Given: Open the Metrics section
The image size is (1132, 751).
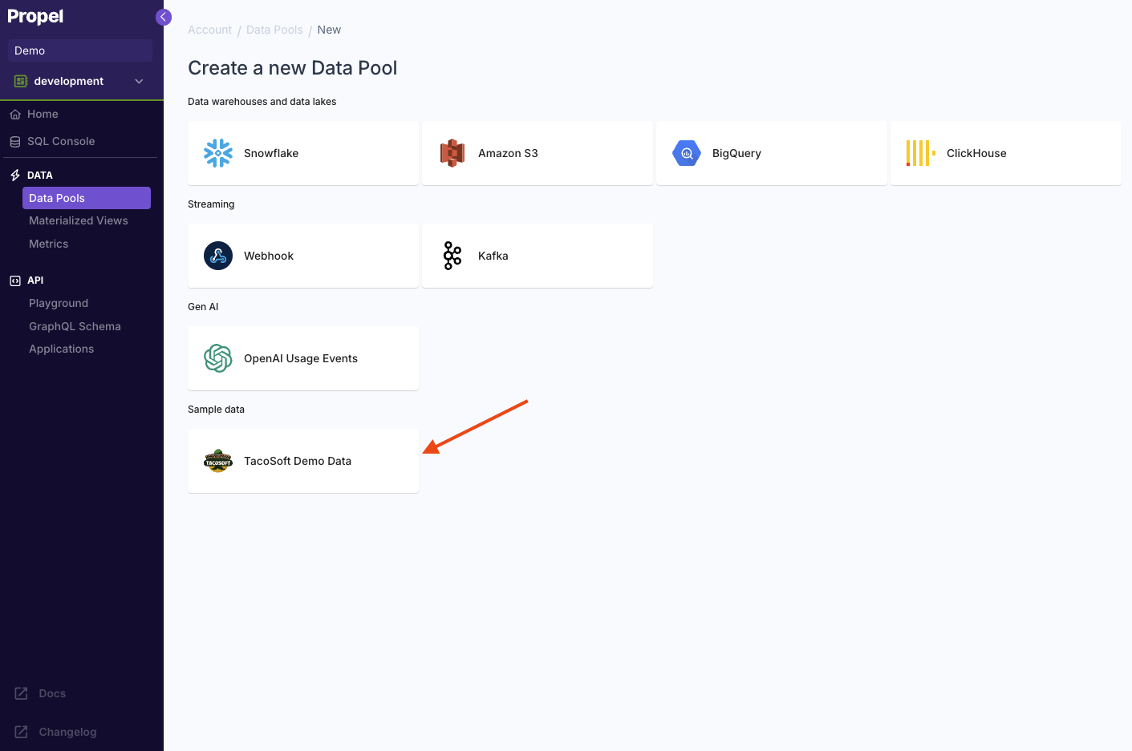Looking at the screenshot, I should [48, 243].
